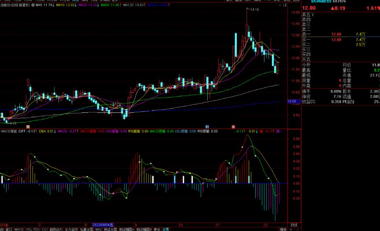Click the MACD底背 indicator label
This screenshot has height=231, width=380.
[x=92, y=131]
